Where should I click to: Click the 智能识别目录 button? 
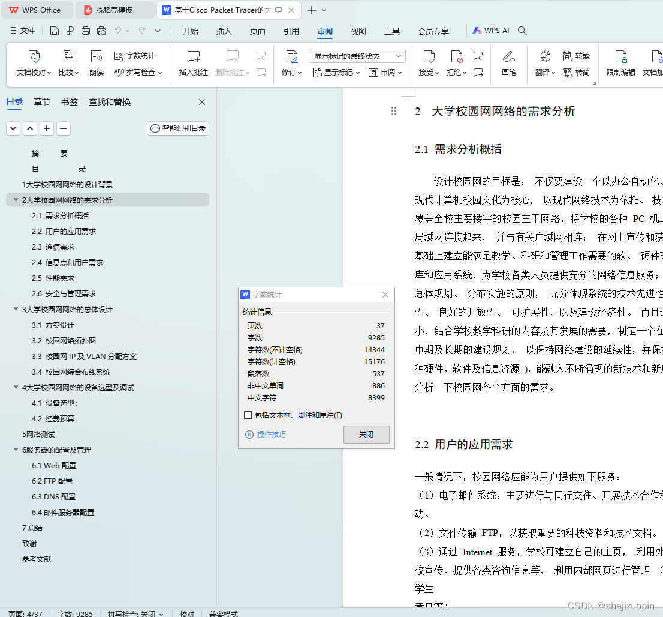coord(178,128)
